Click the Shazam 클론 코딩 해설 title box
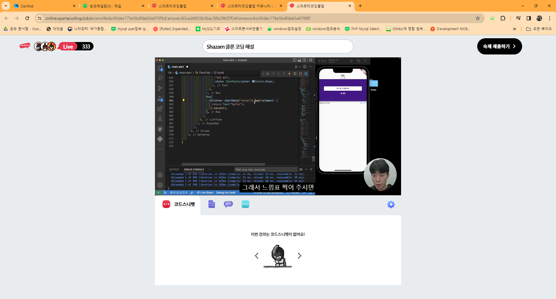556x299 pixels. 278,47
